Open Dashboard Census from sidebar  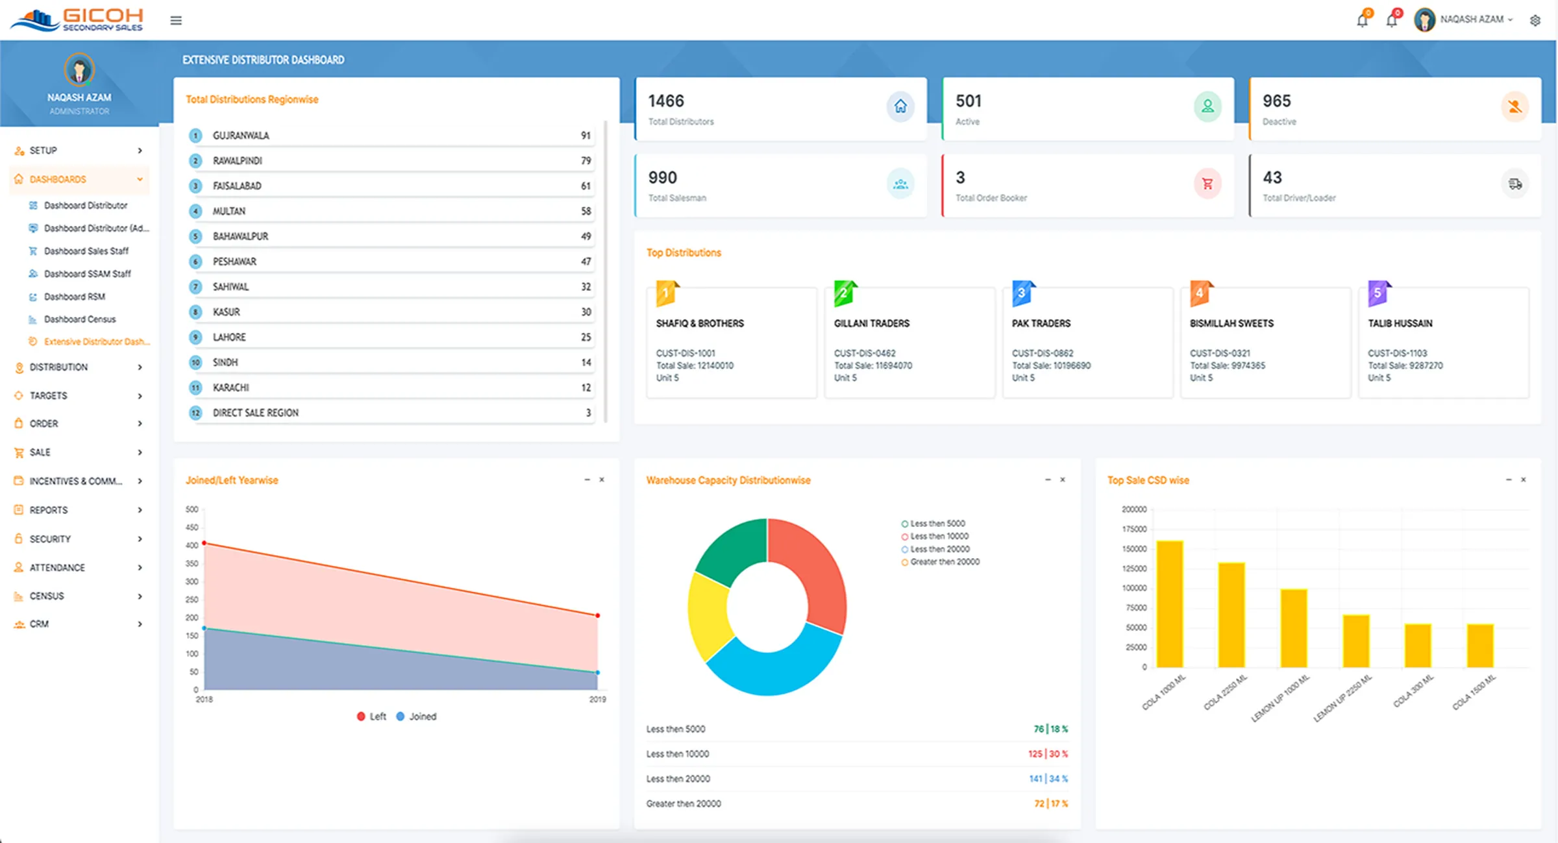[x=79, y=319]
